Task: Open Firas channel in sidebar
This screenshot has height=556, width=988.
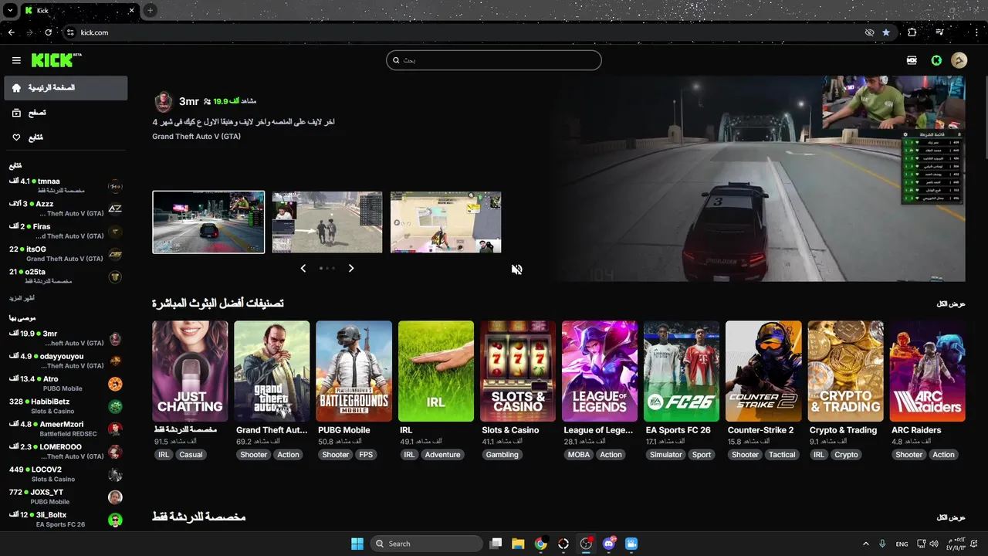Action: (66, 231)
